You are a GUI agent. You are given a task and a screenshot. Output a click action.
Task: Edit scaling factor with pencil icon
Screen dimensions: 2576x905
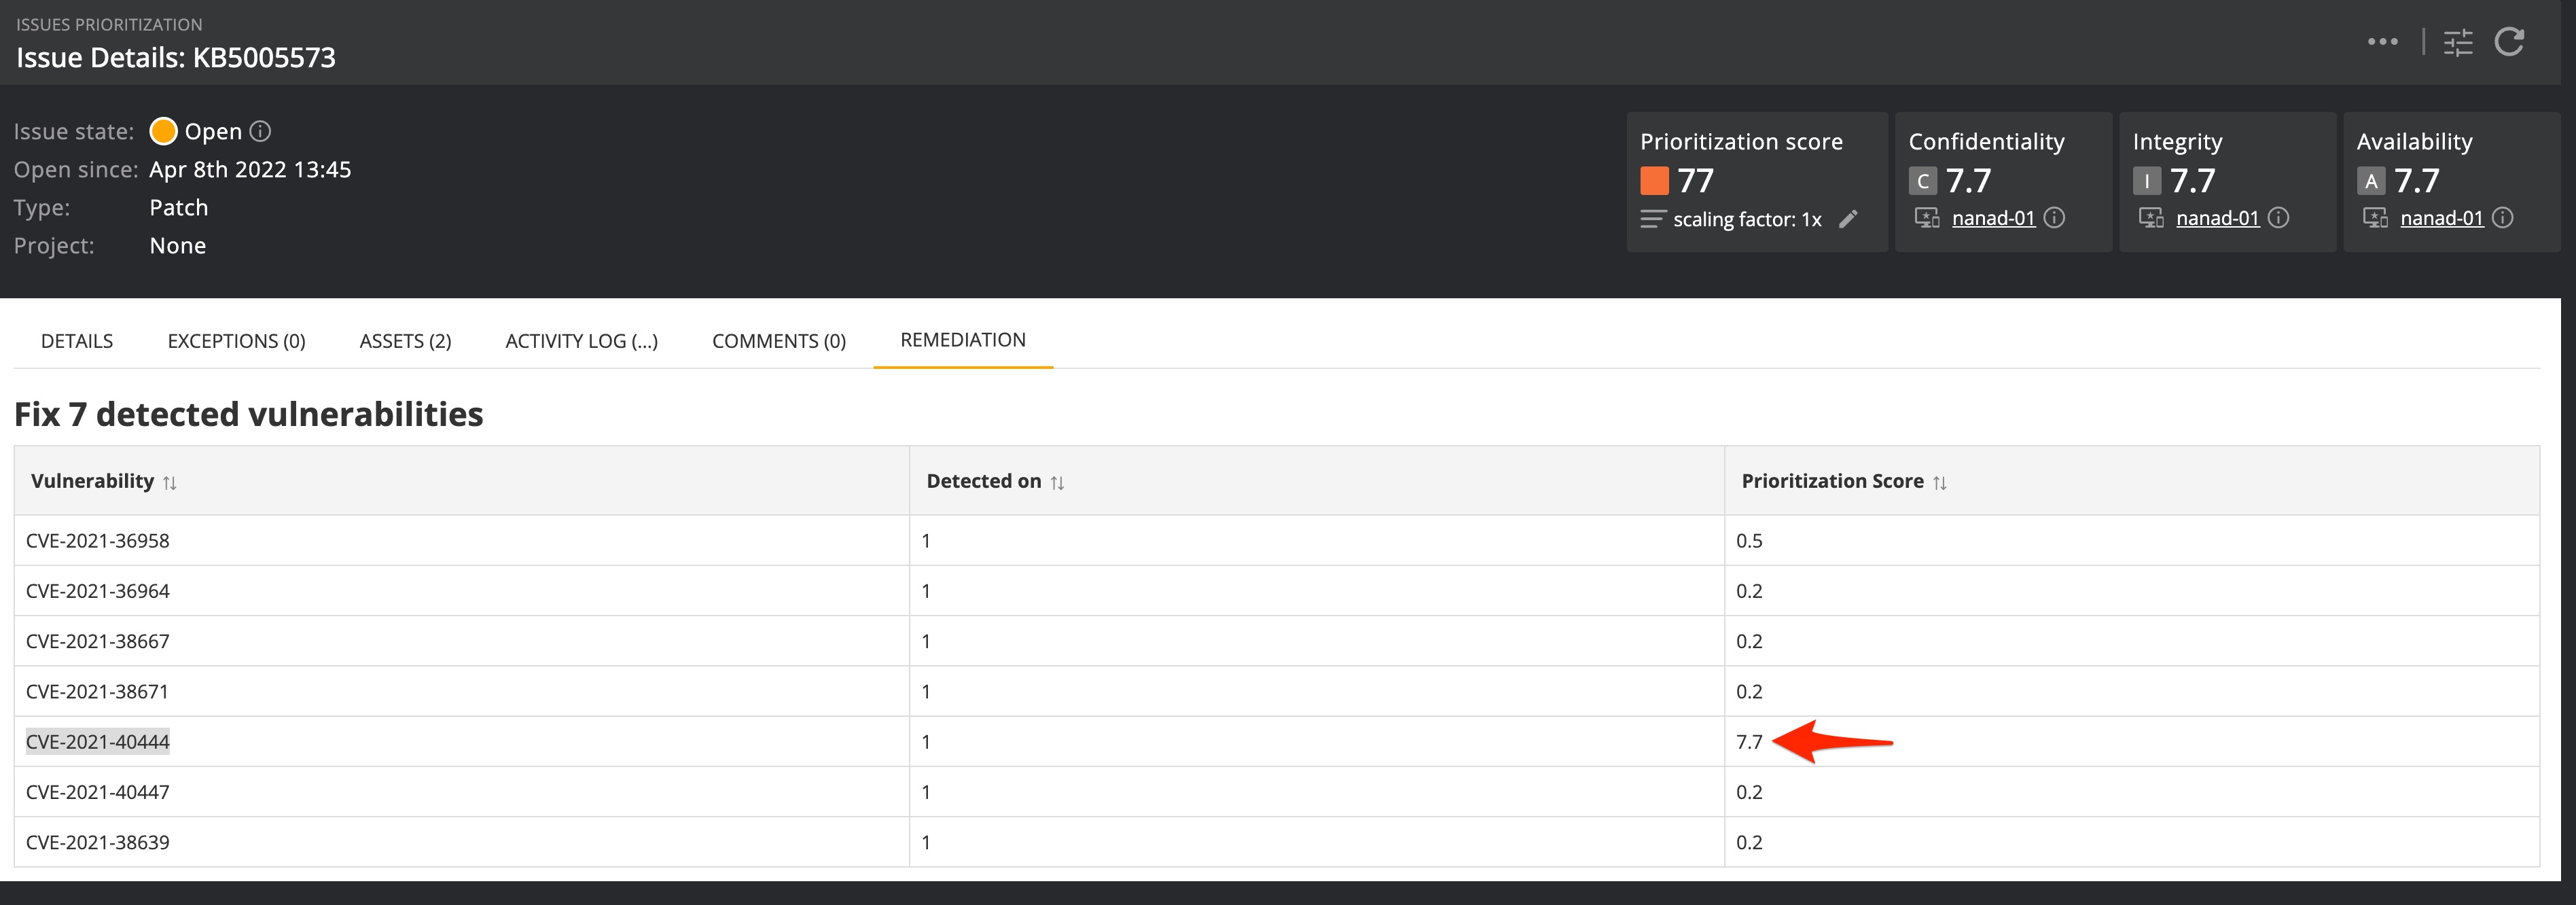1848,219
